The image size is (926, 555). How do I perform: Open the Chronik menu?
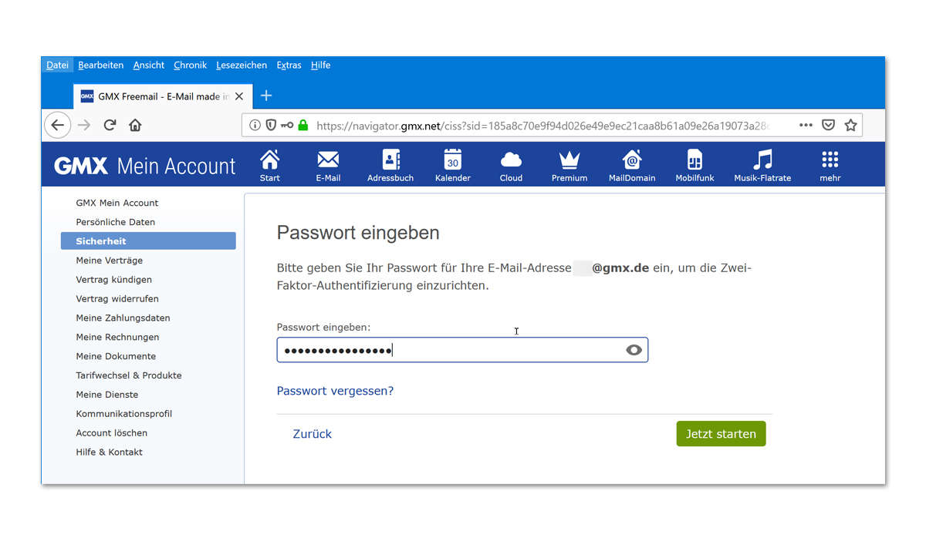pos(191,65)
